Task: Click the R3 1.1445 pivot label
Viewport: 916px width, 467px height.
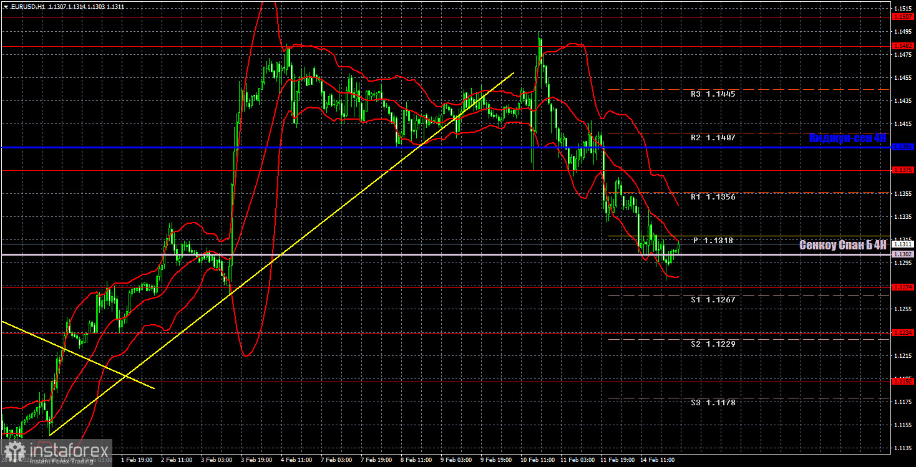Action: (713, 94)
